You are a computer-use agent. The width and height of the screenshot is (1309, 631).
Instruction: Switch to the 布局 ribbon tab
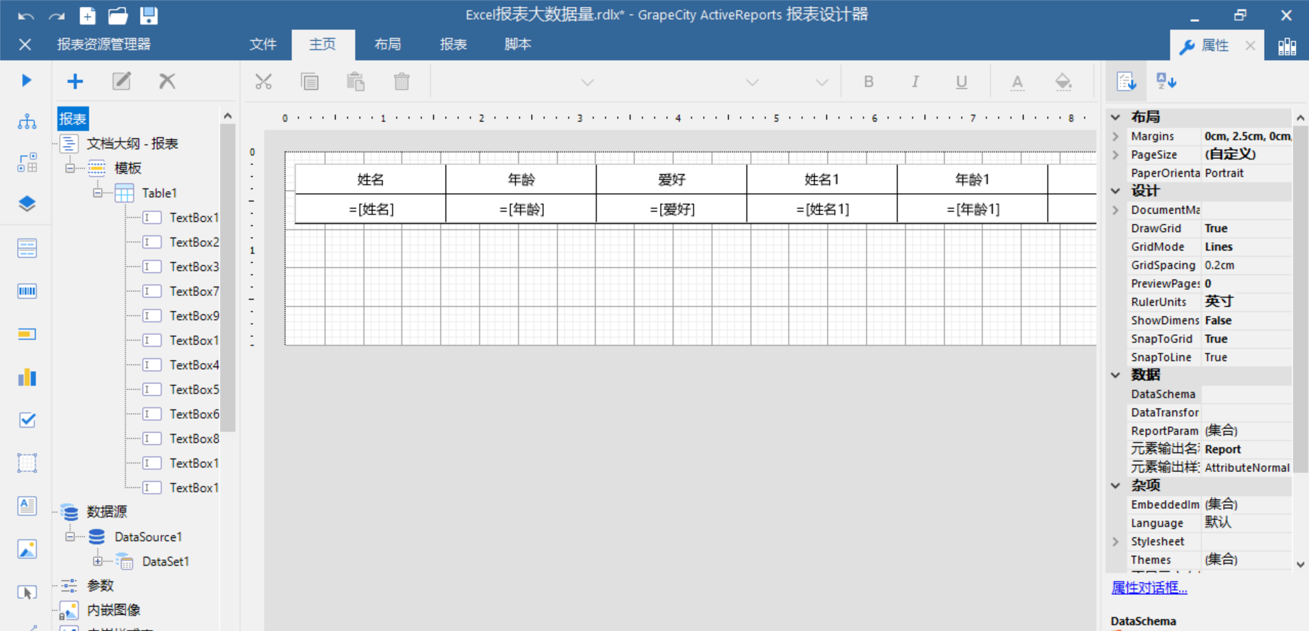[x=388, y=44]
